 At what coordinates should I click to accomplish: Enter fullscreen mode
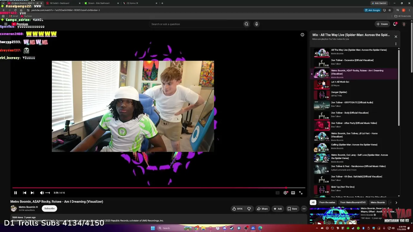coord(301,193)
